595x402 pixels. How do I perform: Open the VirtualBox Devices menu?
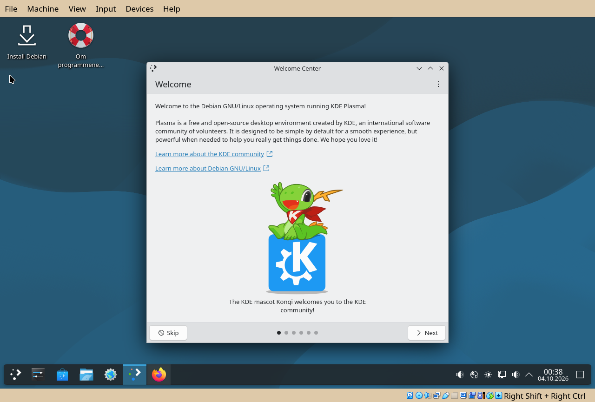[x=139, y=9]
